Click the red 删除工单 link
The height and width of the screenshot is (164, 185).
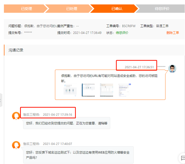pos(172,33)
